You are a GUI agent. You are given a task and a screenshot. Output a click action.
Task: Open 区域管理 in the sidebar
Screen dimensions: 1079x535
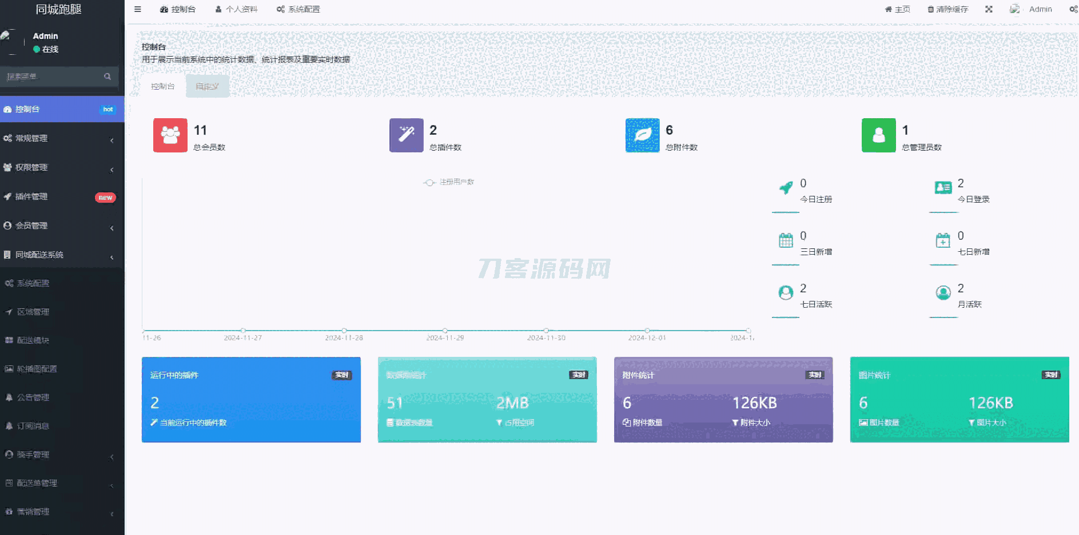pyautogui.click(x=62, y=312)
